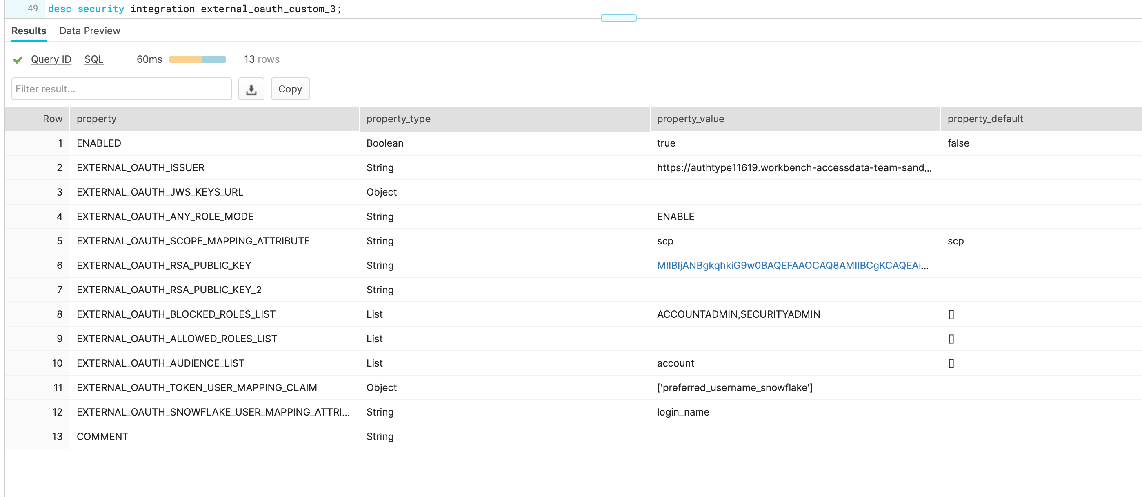Select the EXTERNAL_OAUTH_TOKEN_USER_MAPPING_CLAIM cell
Screen dimensions: 1142x497
click(x=214, y=388)
